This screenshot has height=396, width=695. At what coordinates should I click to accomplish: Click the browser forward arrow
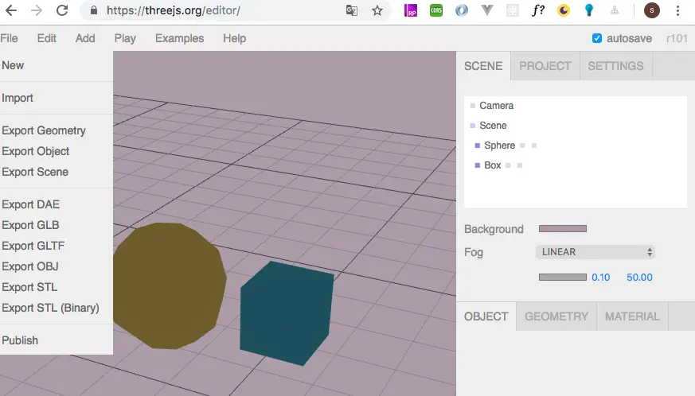[37, 10]
